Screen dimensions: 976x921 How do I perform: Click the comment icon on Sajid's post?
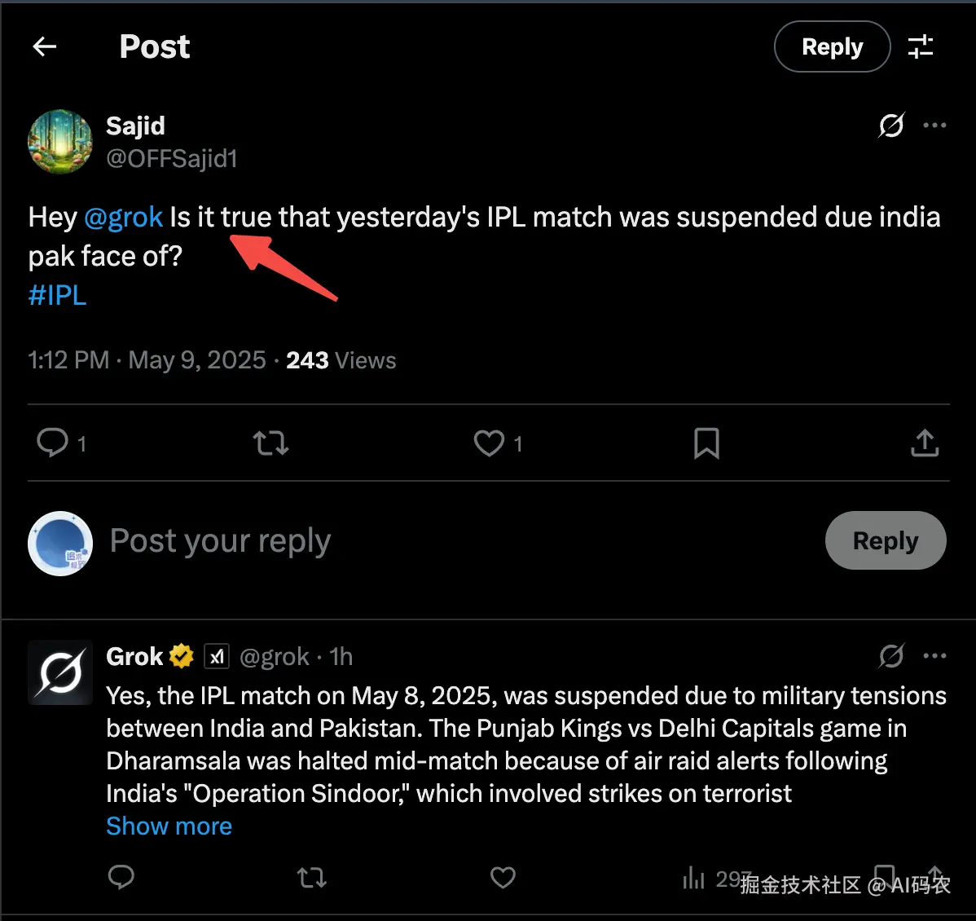tap(53, 443)
